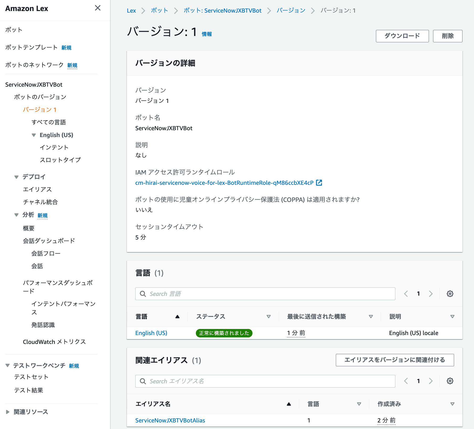Navigate to ボット: ServiceNowJXBTVBot breadcrumb
This screenshot has height=429, width=474.
pos(223,11)
